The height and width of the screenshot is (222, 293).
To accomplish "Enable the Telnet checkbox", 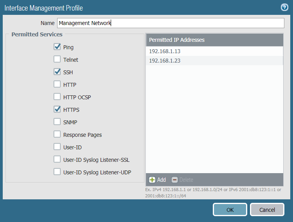I will [x=57, y=60].
